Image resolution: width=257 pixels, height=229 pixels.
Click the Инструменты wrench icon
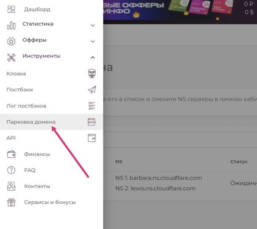(x=11, y=57)
